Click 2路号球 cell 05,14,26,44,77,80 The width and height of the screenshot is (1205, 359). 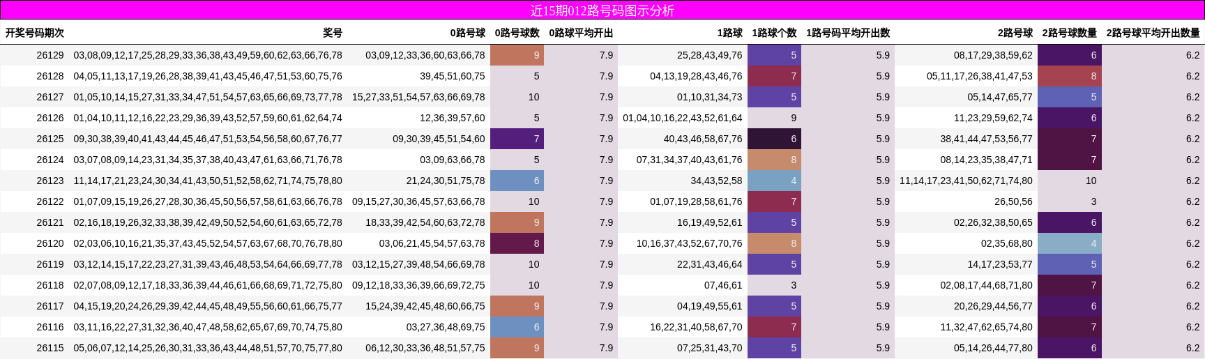pos(993,348)
